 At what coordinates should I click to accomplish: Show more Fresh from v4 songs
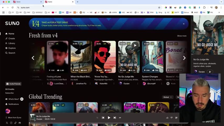pyautogui.click(x=182, y=36)
